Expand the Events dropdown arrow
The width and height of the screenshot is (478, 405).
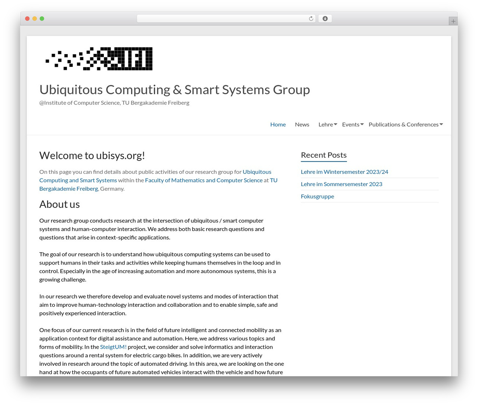click(x=362, y=124)
